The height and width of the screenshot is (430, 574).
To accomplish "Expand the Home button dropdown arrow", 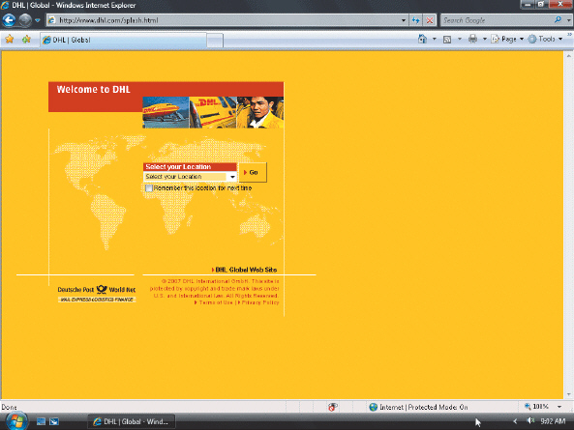I will coord(435,39).
